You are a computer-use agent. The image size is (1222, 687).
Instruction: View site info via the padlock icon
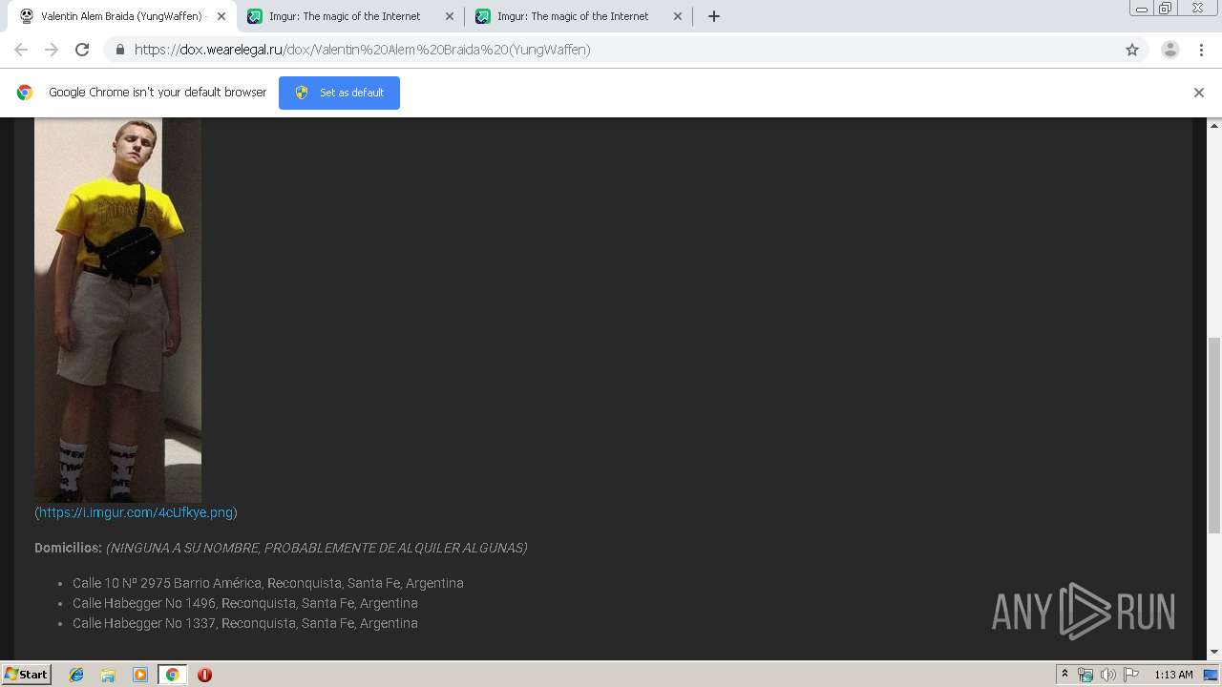[119, 50]
